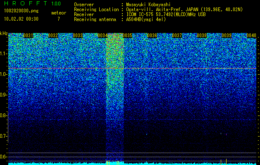Click the 0034 time marker
Image resolution: width=260 pixels, height=165 pixels.
click(x=103, y=35)
